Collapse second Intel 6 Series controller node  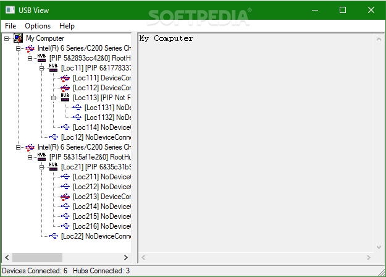pyautogui.click(x=18, y=147)
